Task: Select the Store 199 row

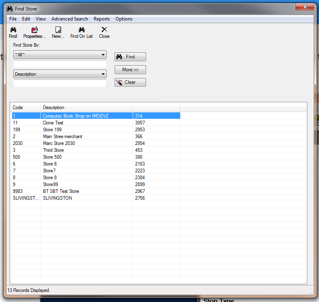Action: [96, 130]
